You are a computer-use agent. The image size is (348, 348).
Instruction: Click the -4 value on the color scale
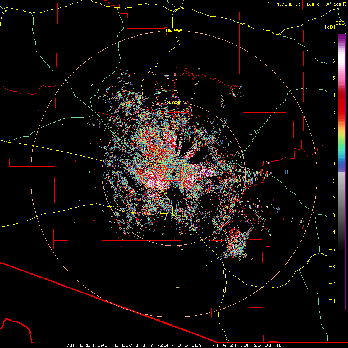[x=332, y=232]
